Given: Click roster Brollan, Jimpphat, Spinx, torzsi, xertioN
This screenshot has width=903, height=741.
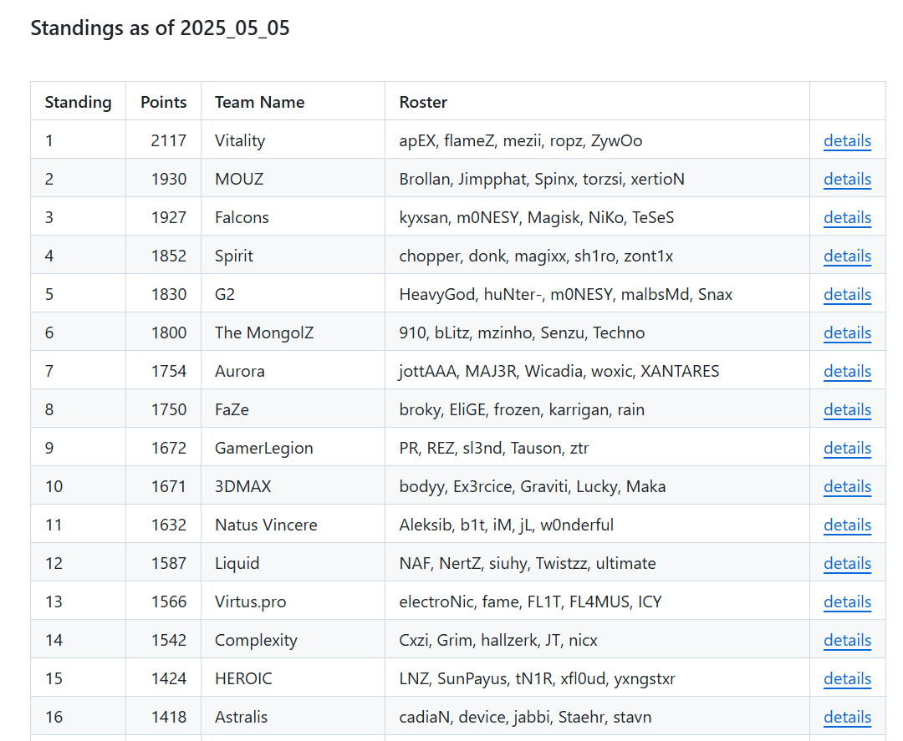Looking at the screenshot, I should click(x=542, y=179).
